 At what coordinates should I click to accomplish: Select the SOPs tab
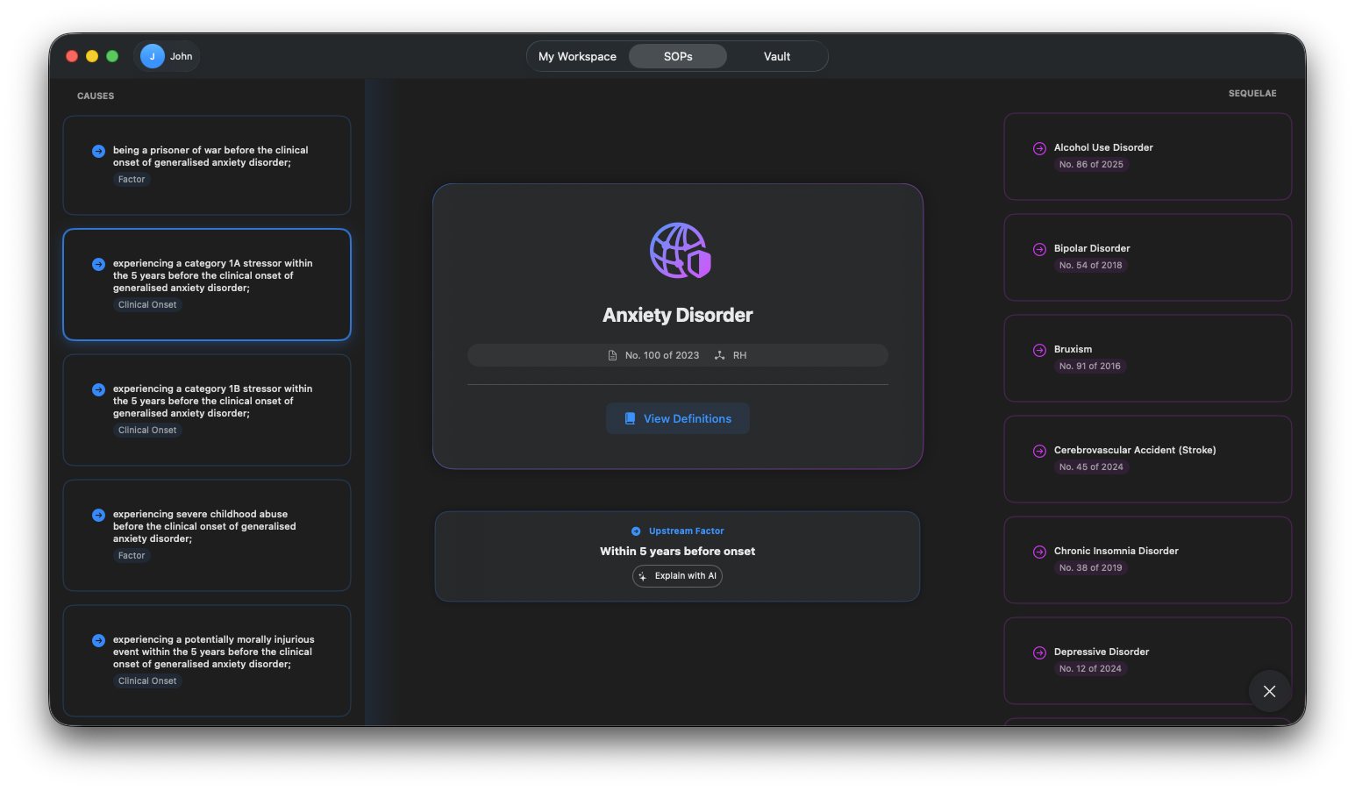click(x=677, y=56)
